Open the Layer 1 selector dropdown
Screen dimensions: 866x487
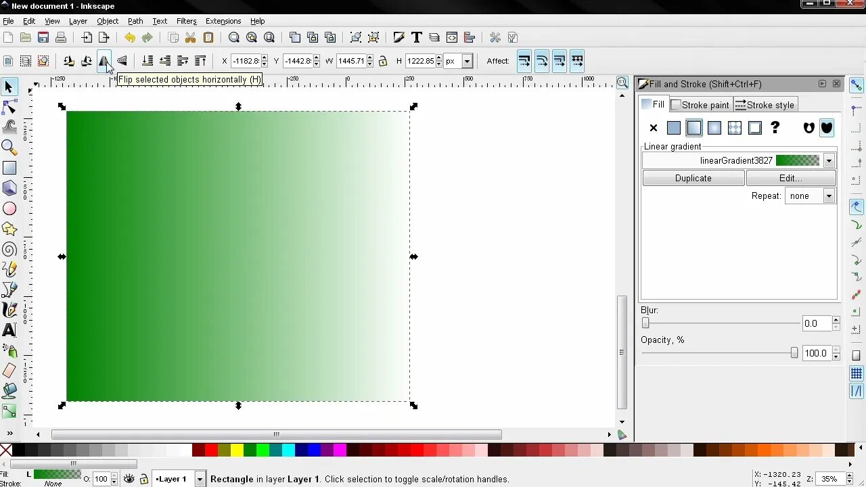click(200, 479)
